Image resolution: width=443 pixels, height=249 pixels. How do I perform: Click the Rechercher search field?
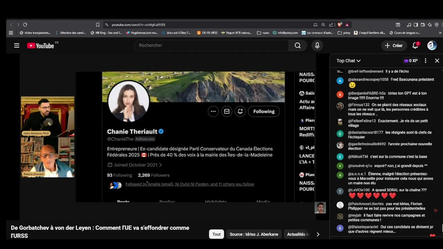coord(211,45)
